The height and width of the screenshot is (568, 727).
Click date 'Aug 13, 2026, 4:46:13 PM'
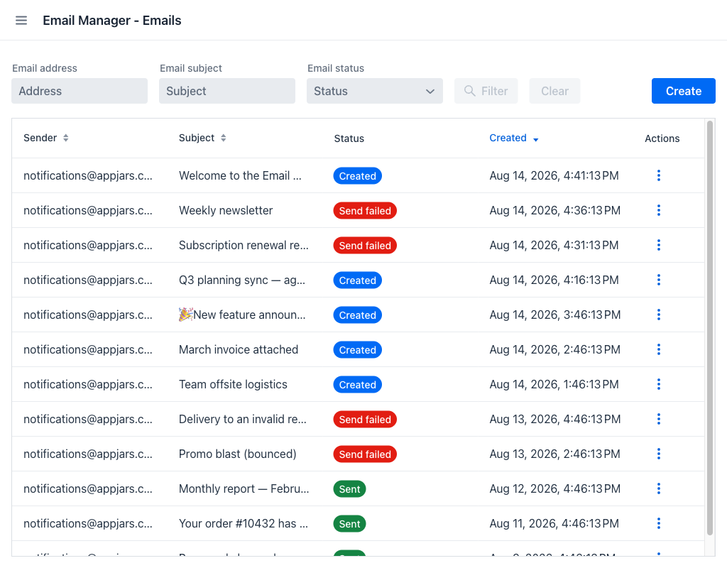tap(555, 419)
